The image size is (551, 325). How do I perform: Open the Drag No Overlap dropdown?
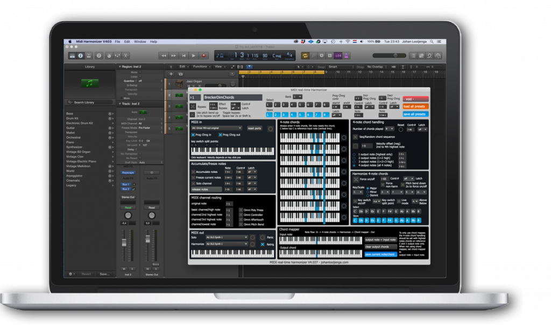click(x=377, y=67)
